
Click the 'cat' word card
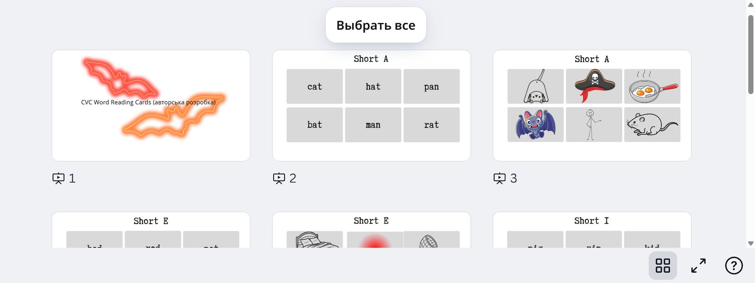tap(315, 86)
